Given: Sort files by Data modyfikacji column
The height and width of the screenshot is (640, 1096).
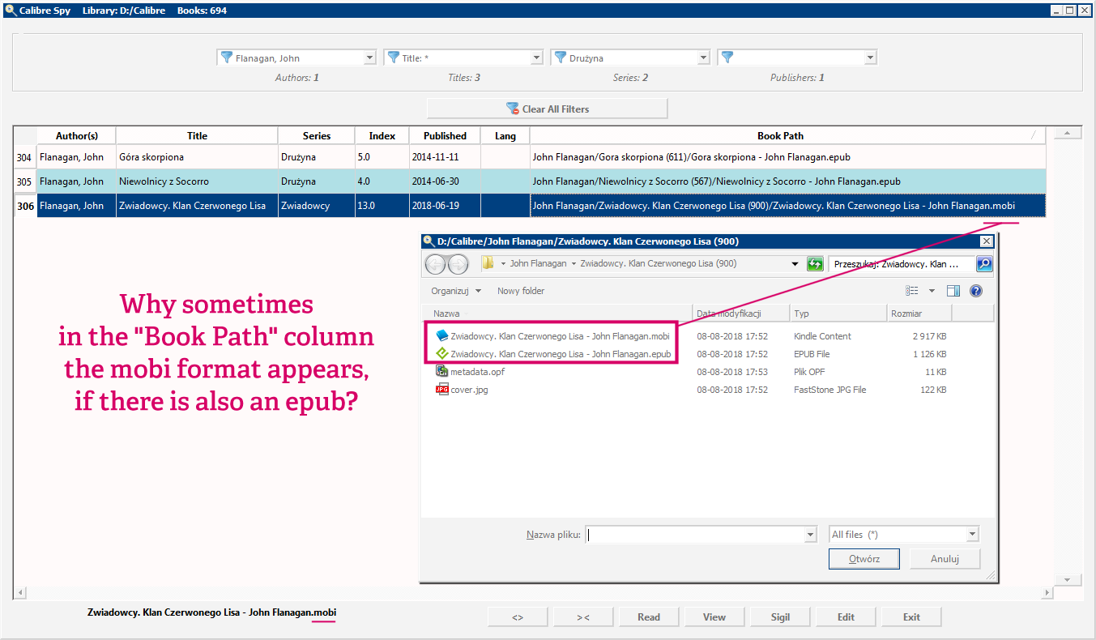Looking at the screenshot, I should tap(741, 314).
